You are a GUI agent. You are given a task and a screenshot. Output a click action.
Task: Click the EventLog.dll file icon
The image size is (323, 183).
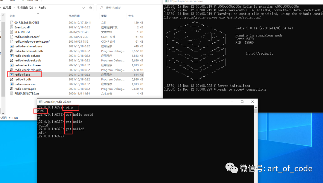click(12, 27)
